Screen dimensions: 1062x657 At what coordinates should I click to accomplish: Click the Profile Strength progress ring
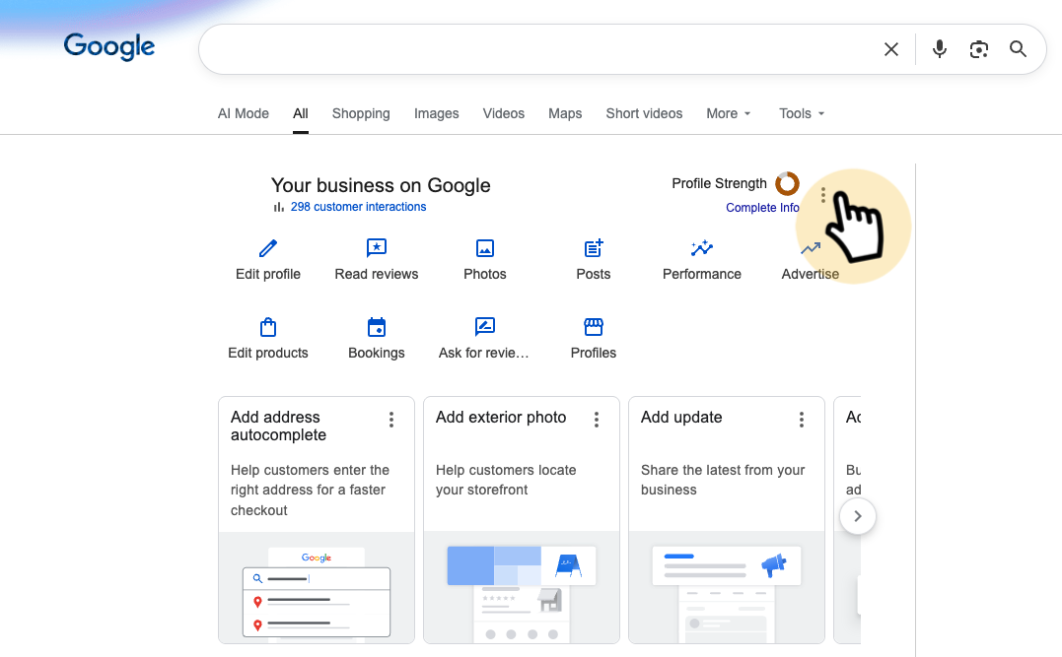pyautogui.click(x=787, y=183)
